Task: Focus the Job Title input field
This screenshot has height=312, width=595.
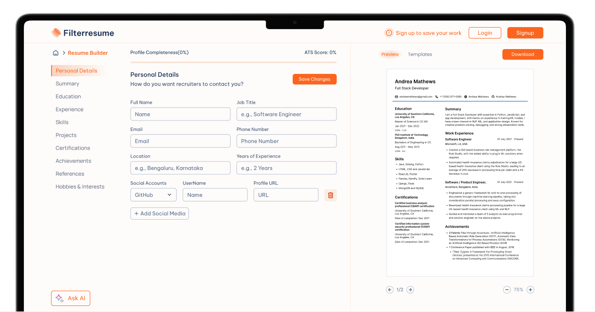Action: click(287, 114)
